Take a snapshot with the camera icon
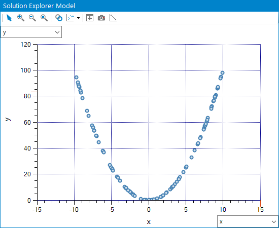 click(x=101, y=18)
